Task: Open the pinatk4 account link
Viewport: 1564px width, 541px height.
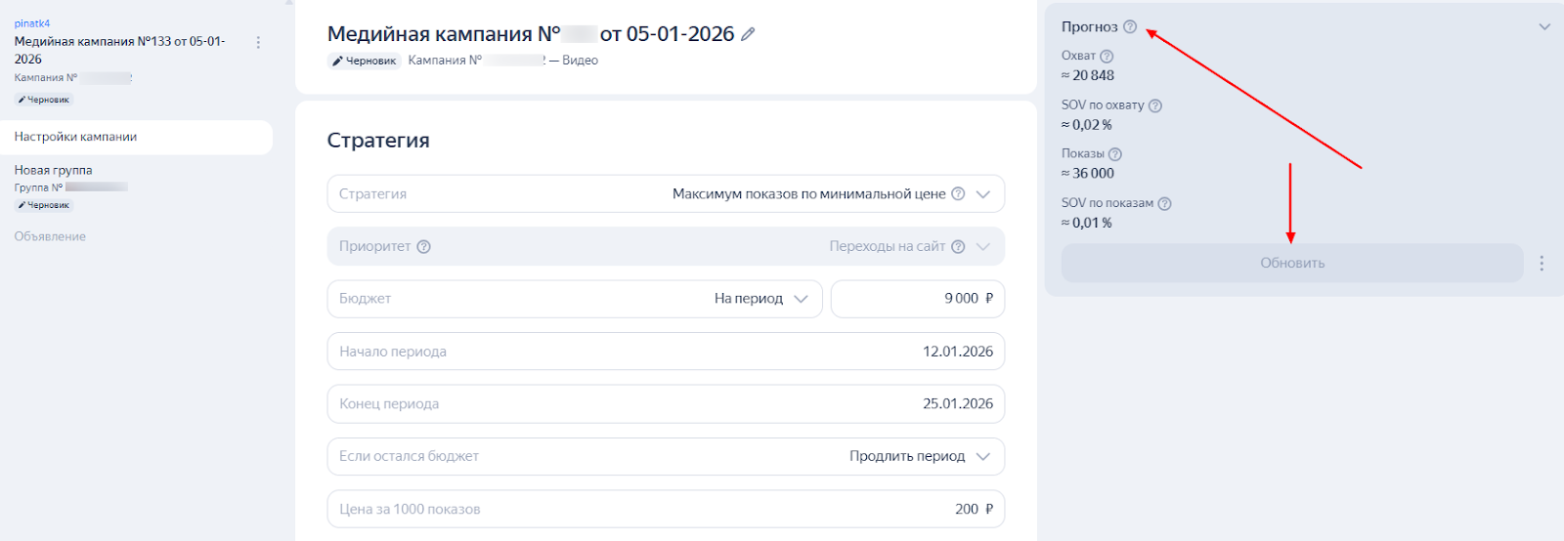Action: click(32, 23)
